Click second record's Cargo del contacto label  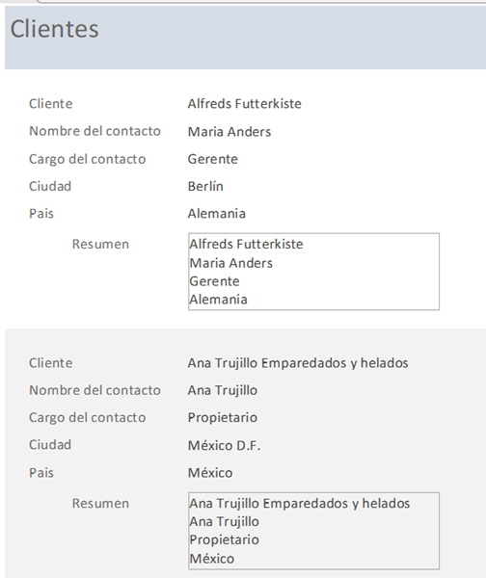point(88,418)
